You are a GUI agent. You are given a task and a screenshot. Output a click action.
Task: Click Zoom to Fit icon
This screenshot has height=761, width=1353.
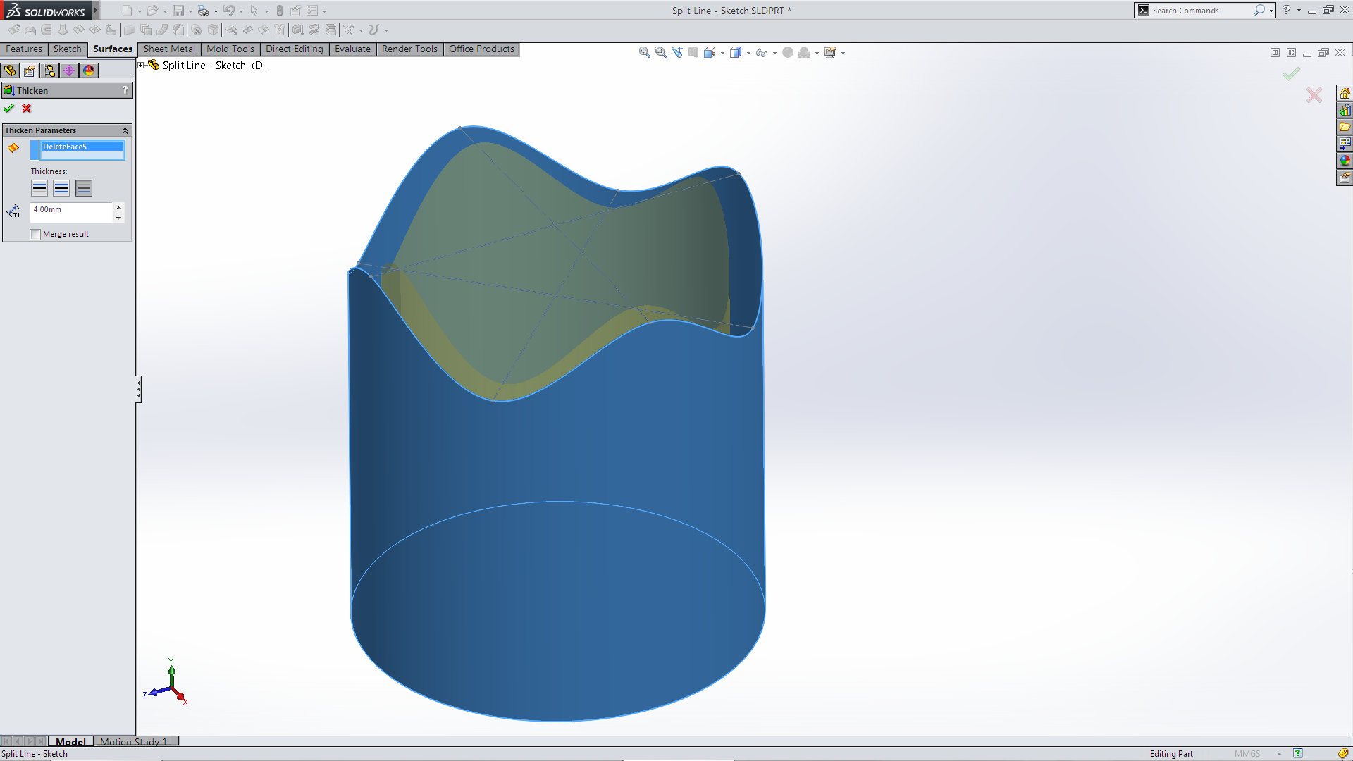pyautogui.click(x=644, y=52)
